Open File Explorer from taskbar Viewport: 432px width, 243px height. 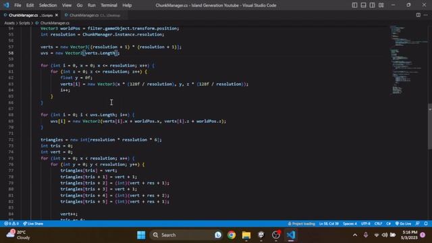pos(246,235)
